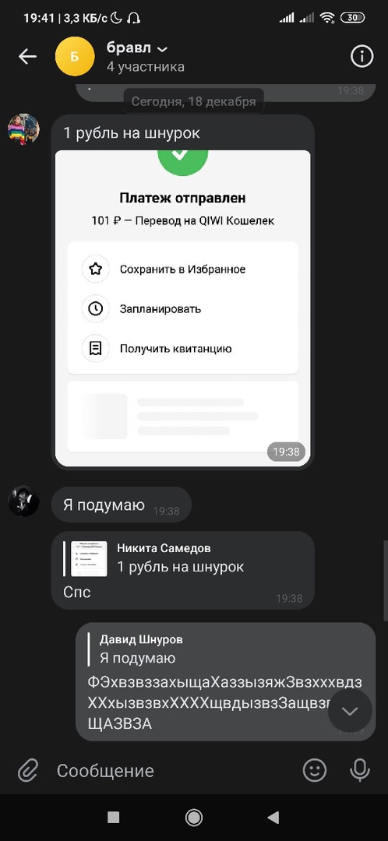Jump to latest messages with down-chevron button
Image resolution: width=388 pixels, height=841 pixels.
tap(350, 711)
